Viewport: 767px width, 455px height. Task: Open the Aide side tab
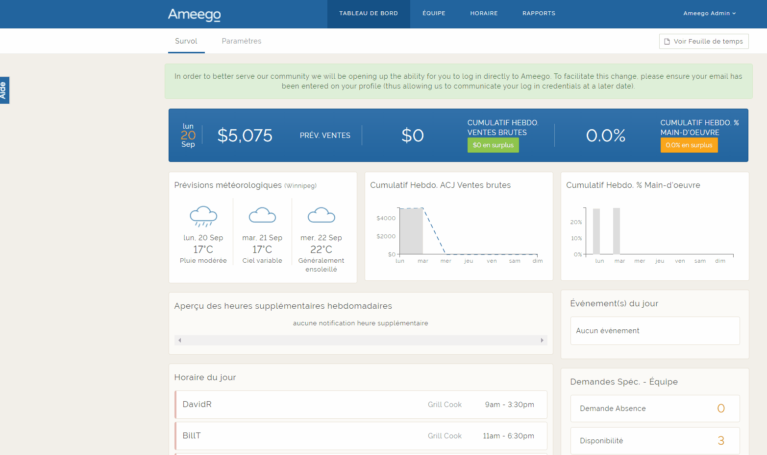[x=4, y=90]
